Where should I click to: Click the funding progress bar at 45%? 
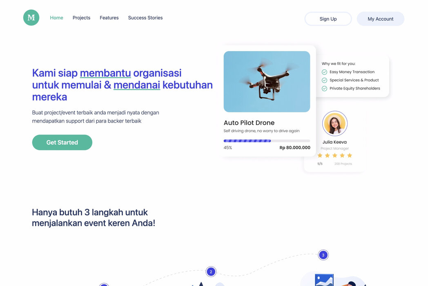(267, 141)
